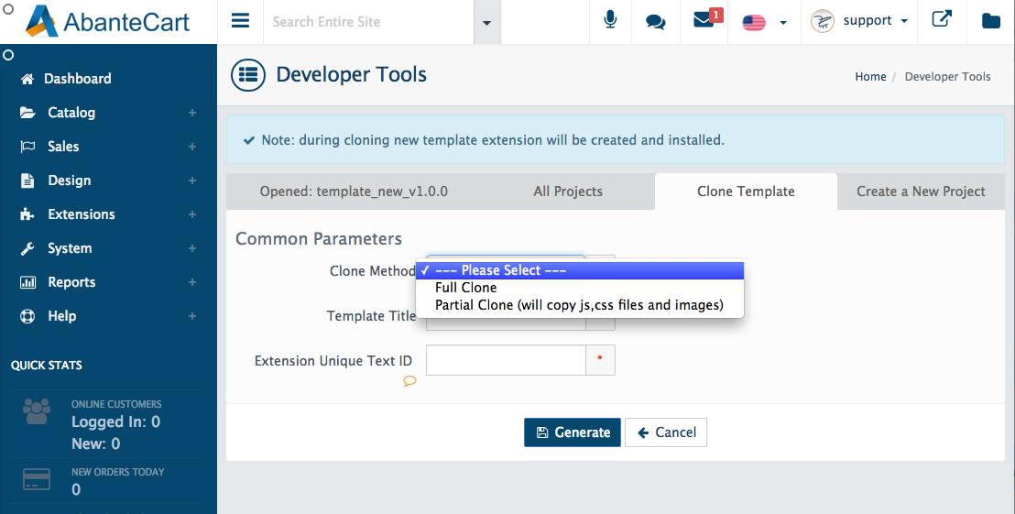Click the Developer Tools list icon
Screen dimensions: 1015x514
pyautogui.click(x=248, y=74)
